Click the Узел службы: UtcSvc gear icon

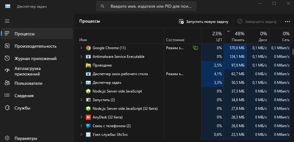88,135
